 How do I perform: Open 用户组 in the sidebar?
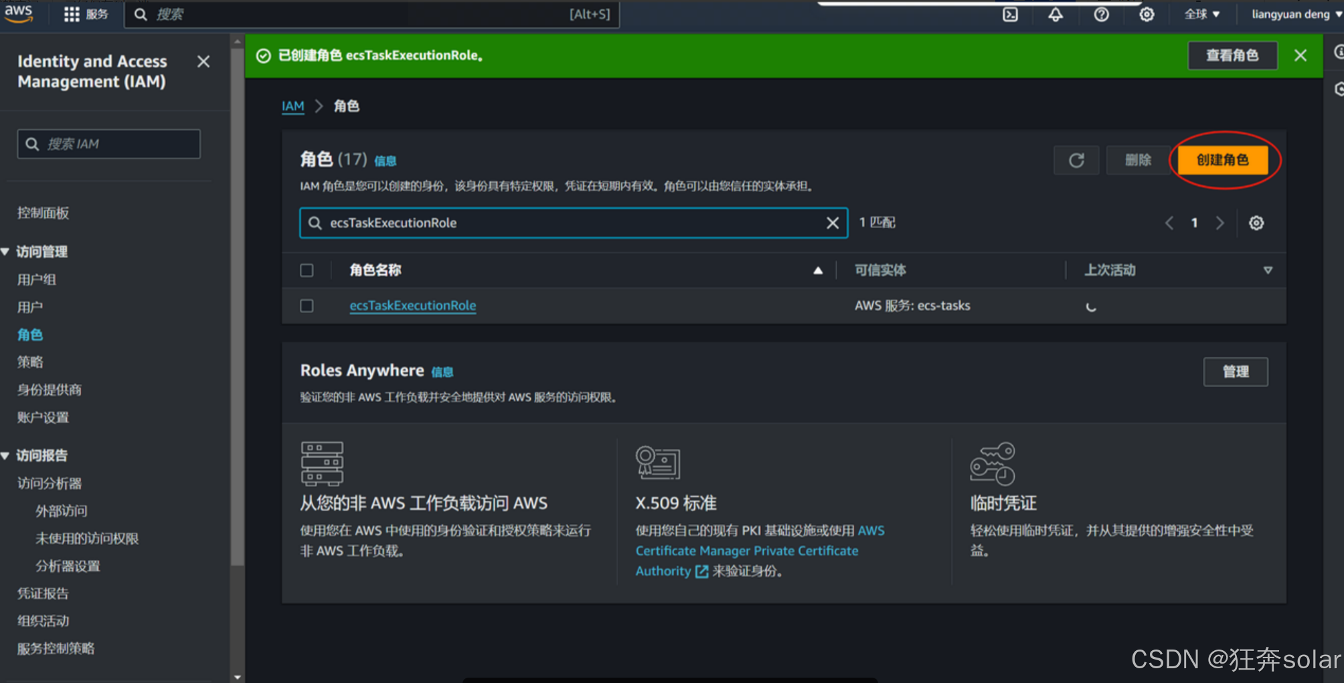point(37,280)
